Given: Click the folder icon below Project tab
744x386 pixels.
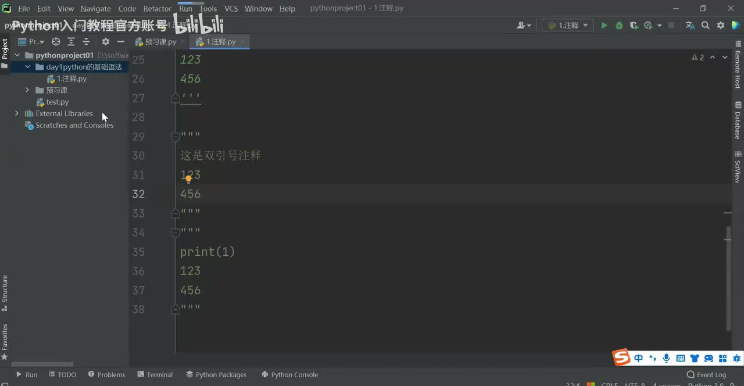Looking at the screenshot, I should pyautogui.click(x=5, y=66).
